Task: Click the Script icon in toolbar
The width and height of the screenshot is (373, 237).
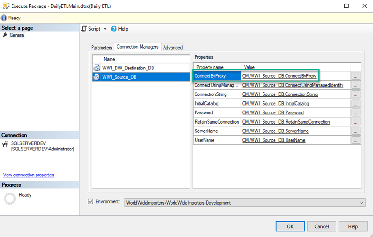Action: pos(84,29)
